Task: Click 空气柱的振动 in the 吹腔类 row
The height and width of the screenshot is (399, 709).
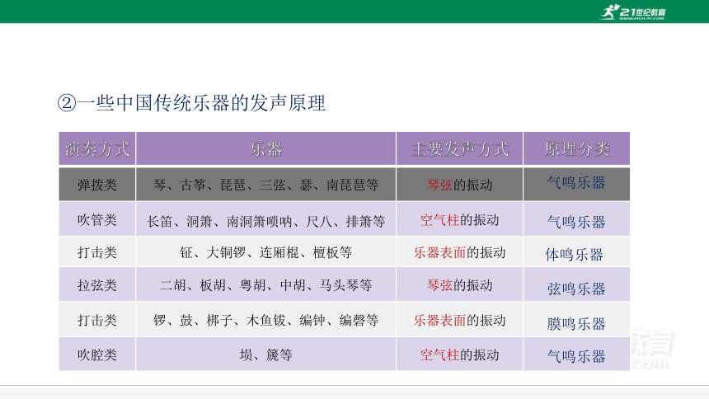Action: (x=460, y=354)
